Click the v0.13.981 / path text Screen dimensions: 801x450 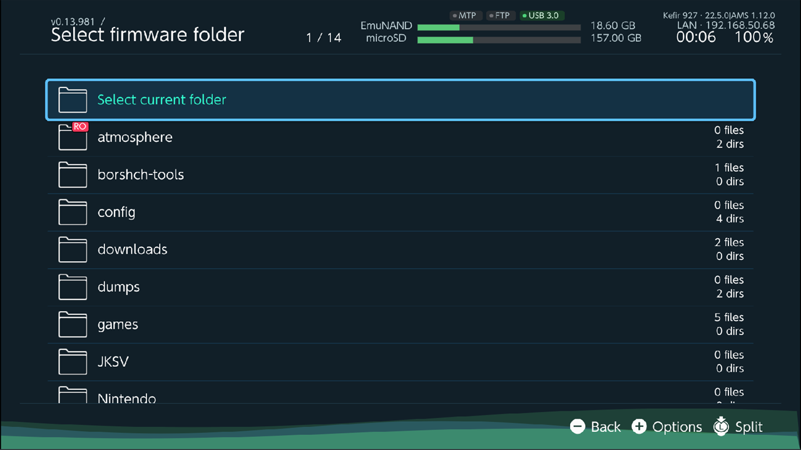[78, 21]
